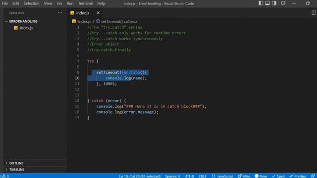Viewport: 317px width, 178px height.
Task: Click line number 10 in the gutter
Action: pyautogui.click(x=77, y=78)
